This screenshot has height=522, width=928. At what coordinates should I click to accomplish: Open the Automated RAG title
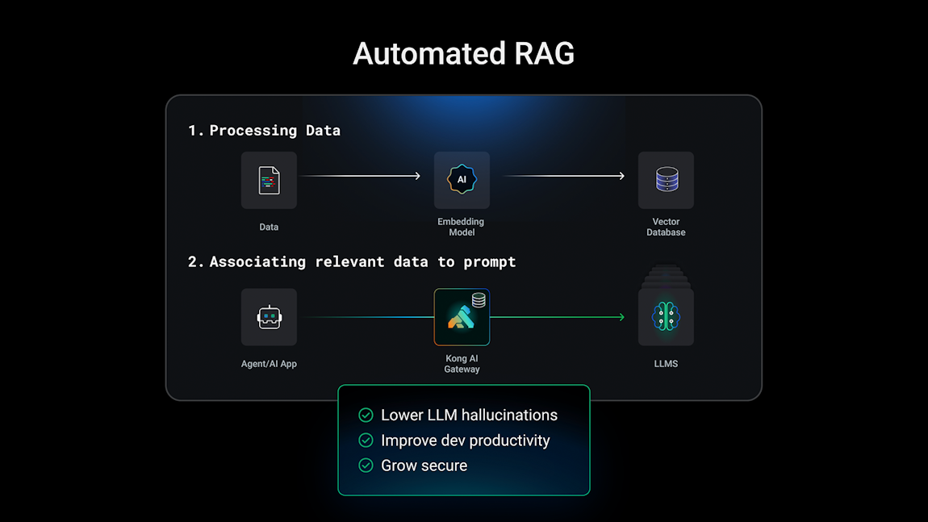click(463, 52)
